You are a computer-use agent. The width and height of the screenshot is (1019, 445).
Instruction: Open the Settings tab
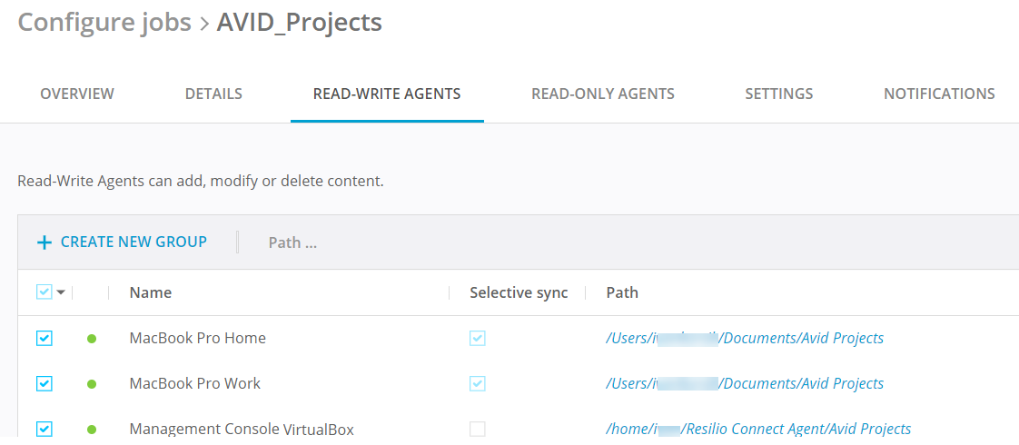click(778, 94)
